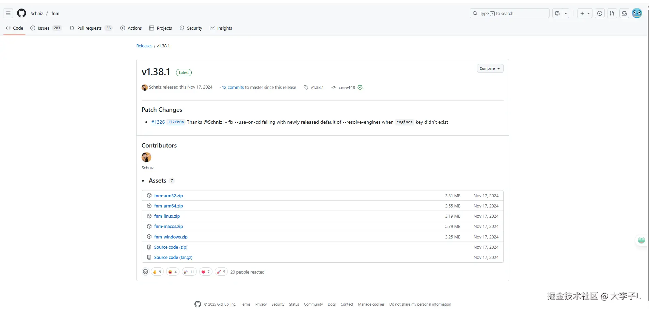Open the 12 commits link

233,88
